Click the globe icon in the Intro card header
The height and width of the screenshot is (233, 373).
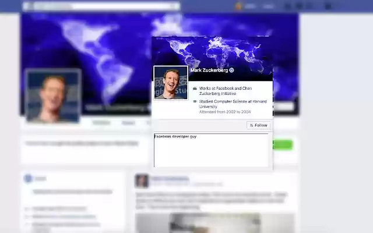pos(28,178)
